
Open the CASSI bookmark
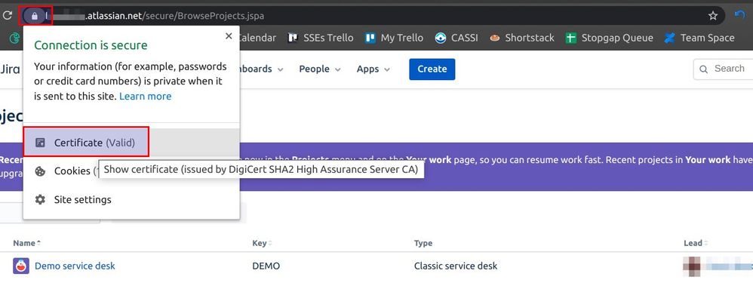pyautogui.click(x=456, y=38)
